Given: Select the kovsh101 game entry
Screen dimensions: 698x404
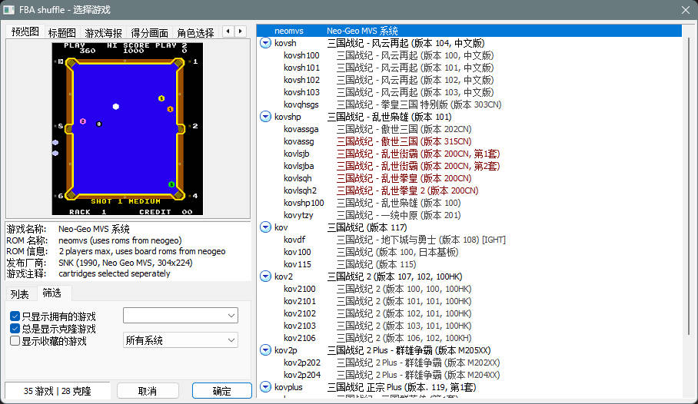Looking at the screenshot, I should pyautogui.click(x=469, y=68).
